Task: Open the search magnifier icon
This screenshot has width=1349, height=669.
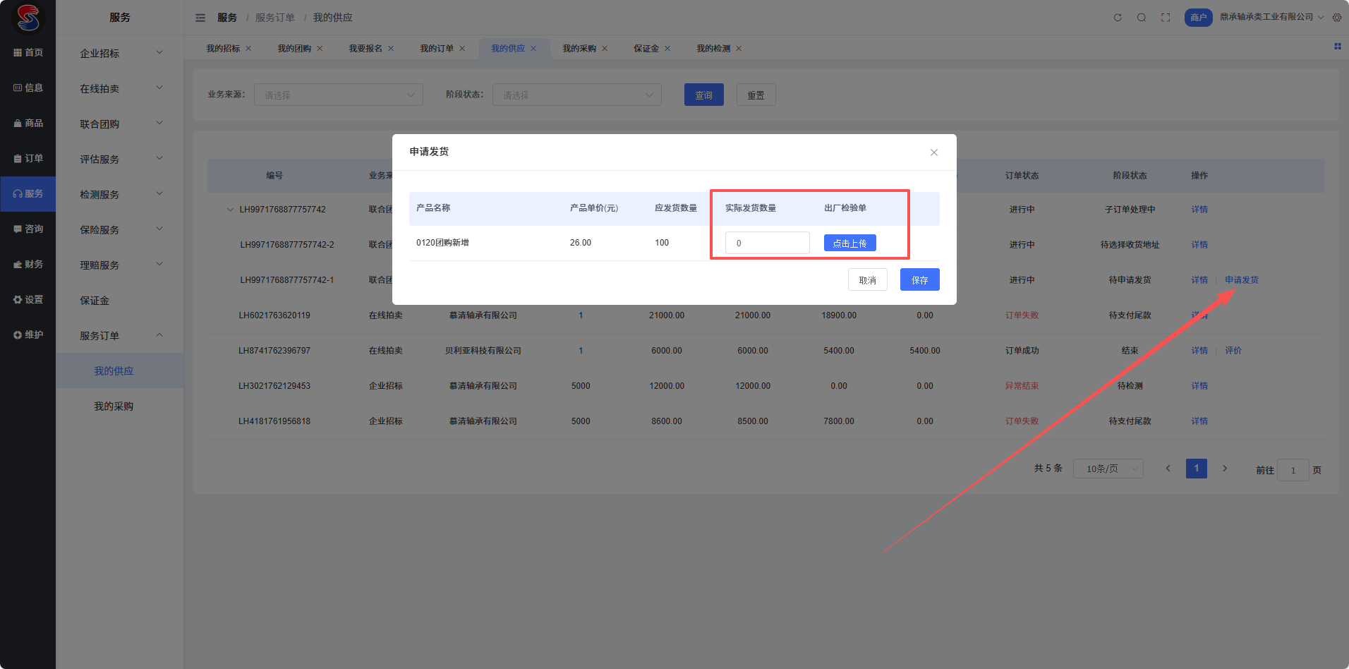Action: pyautogui.click(x=1142, y=18)
